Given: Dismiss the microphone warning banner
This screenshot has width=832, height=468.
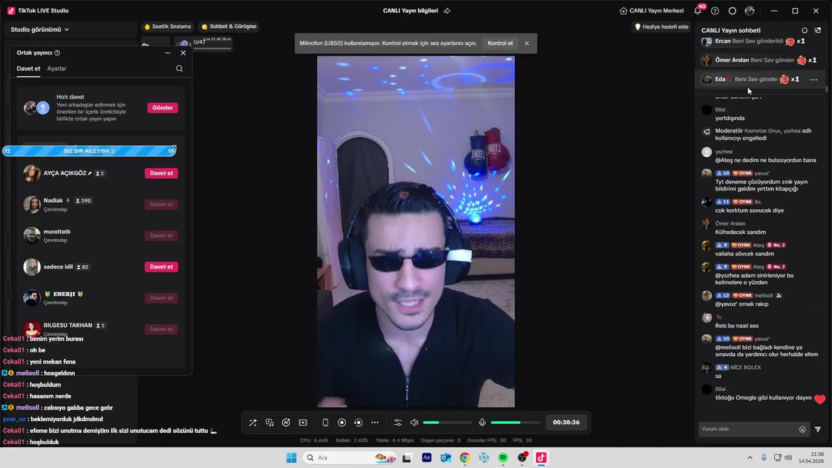Looking at the screenshot, I should pyautogui.click(x=526, y=44).
